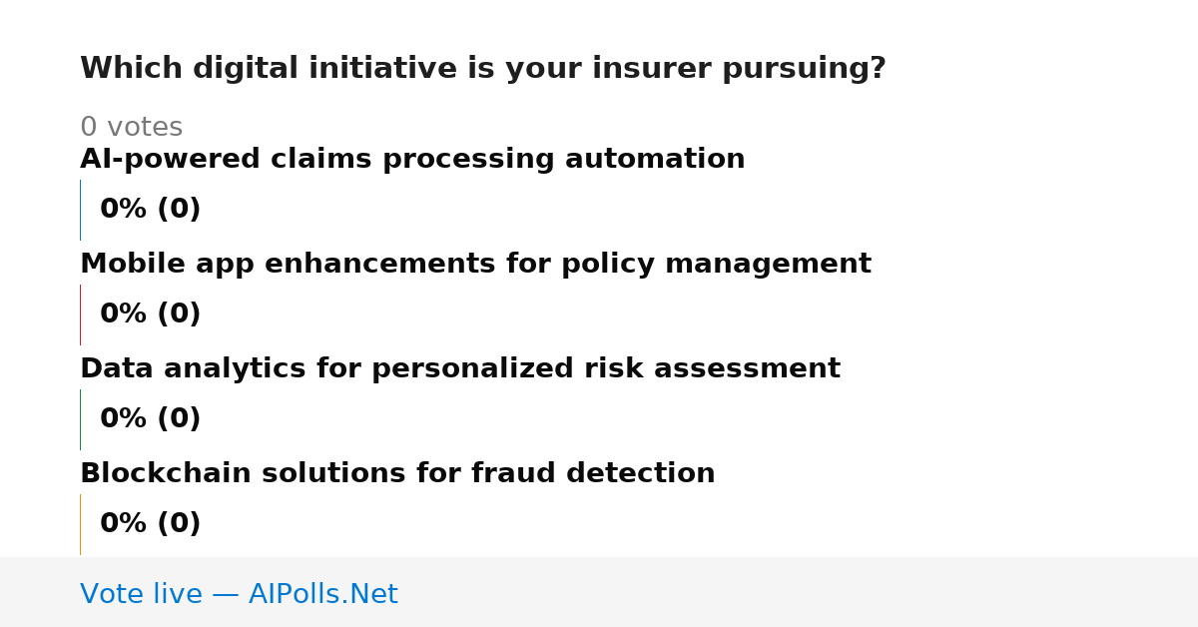Click empty area of the gray footer banner

pyautogui.click(x=799, y=592)
